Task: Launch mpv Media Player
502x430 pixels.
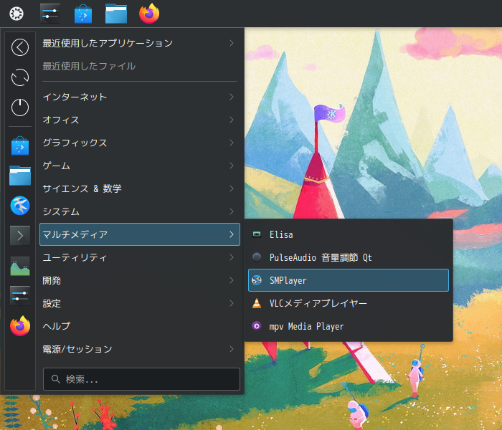Action: point(349,326)
